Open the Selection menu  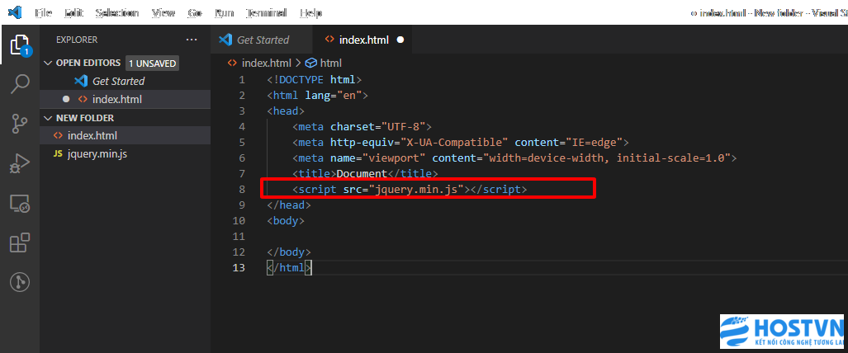coord(116,12)
